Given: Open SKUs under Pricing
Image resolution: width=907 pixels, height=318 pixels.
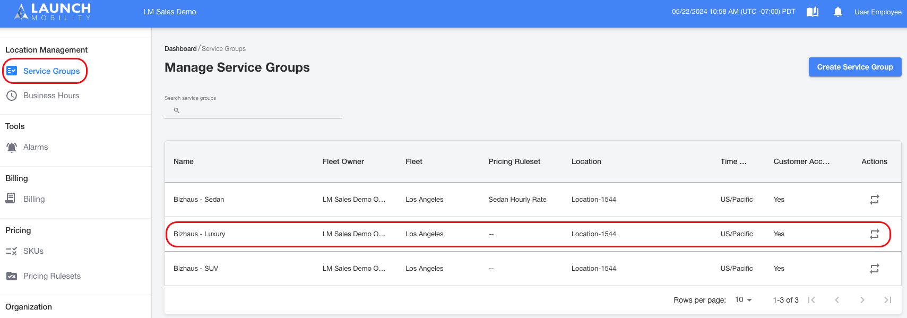Looking at the screenshot, I should pyautogui.click(x=33, y=251).
